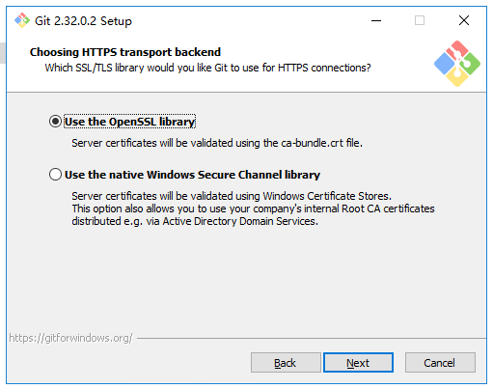
Task: Click the internal Root CA certificates line
Action: click(x=253, y=208)
